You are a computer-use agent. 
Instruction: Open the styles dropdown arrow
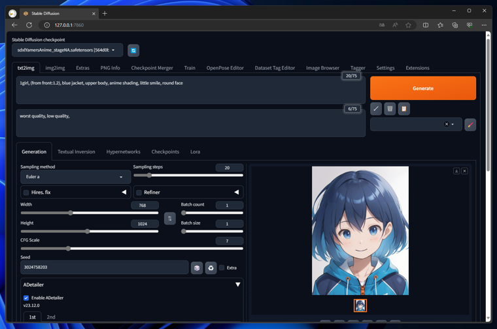pyautogui.click(x=453, y=124)
